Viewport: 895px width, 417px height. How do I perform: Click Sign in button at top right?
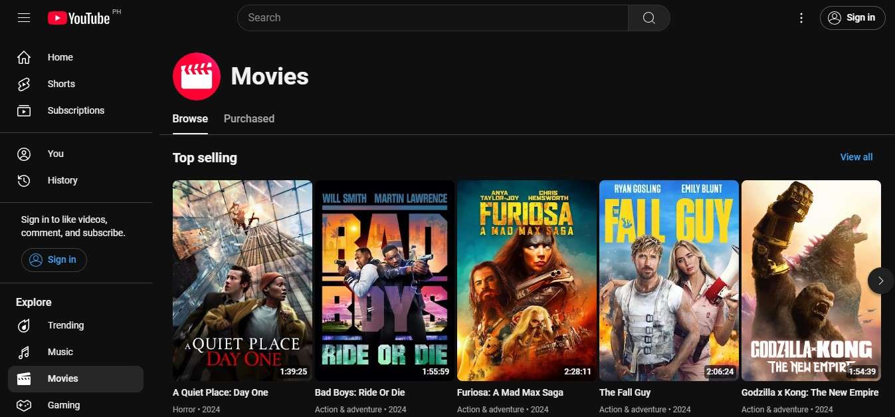click(852, 18)
